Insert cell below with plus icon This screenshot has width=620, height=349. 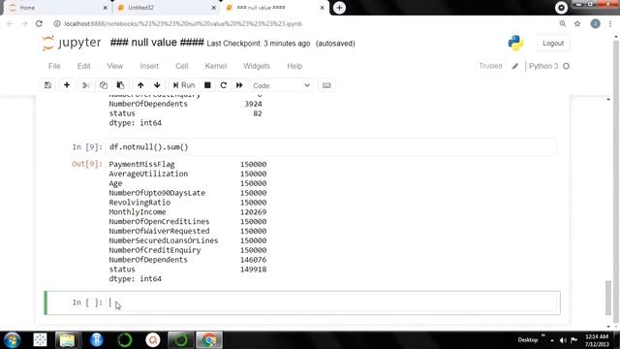pos(67,85)
